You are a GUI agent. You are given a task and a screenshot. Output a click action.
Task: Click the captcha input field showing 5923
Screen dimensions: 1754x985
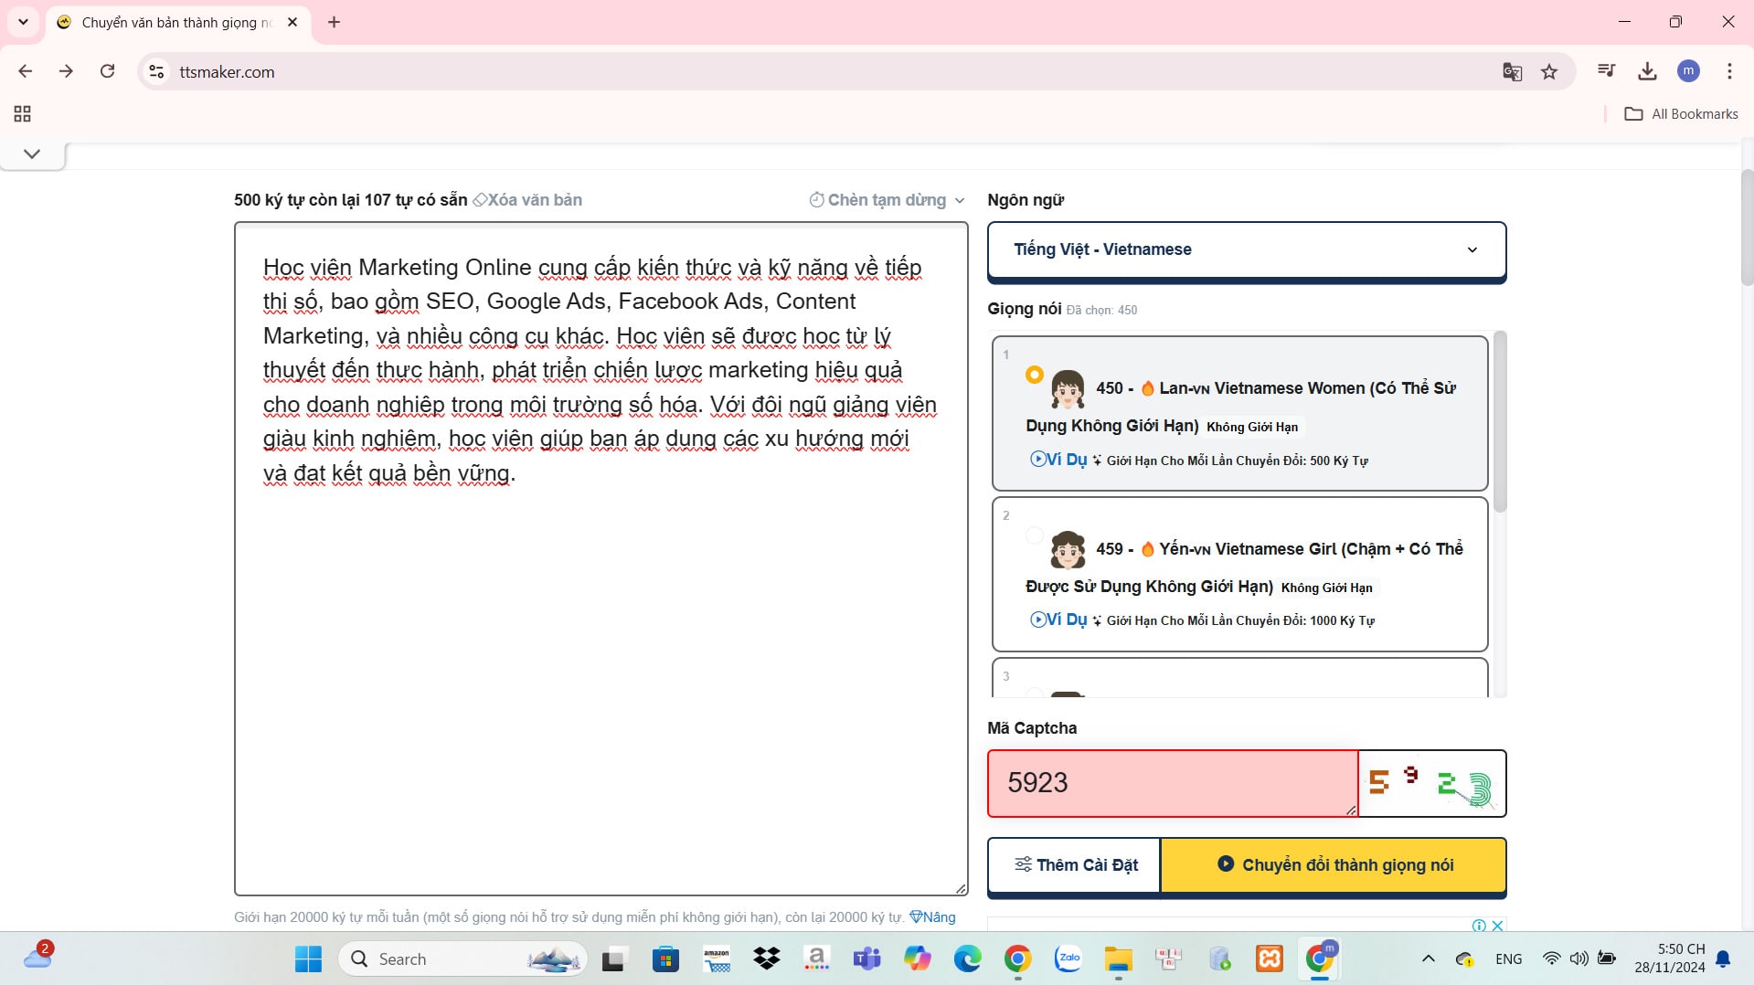pos(1173,783)
